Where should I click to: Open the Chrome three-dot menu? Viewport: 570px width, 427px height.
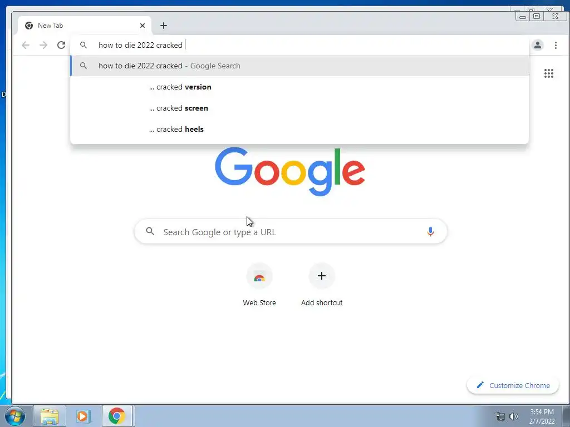(x=556, y=45)
